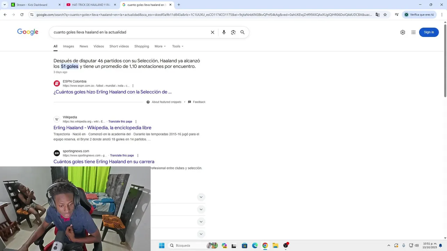Open OBS Studio from the taskbar
Viewport: 447px width, 251px height.
click(286, 245)
